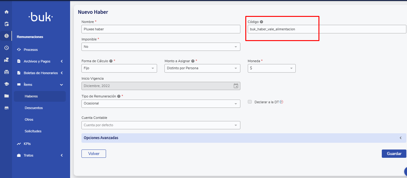Open Procesos in the sidebar menu

30,50
